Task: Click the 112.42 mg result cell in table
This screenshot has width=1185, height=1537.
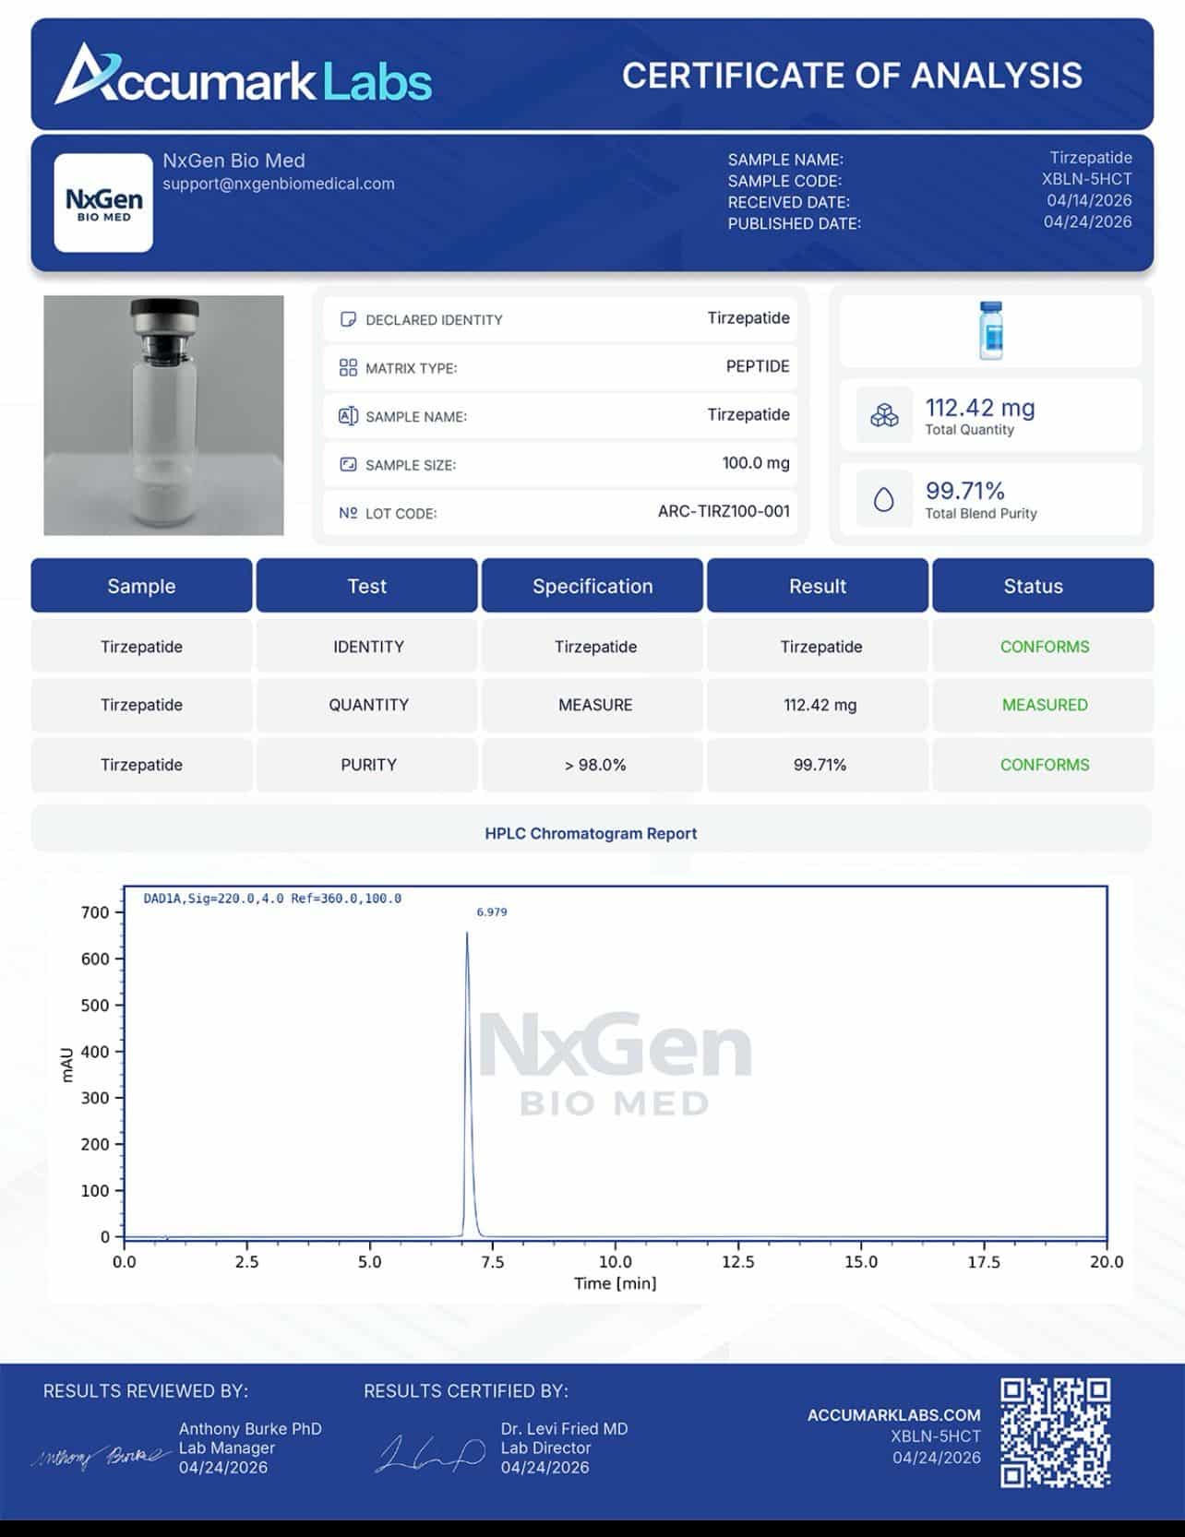Action: 818,705
